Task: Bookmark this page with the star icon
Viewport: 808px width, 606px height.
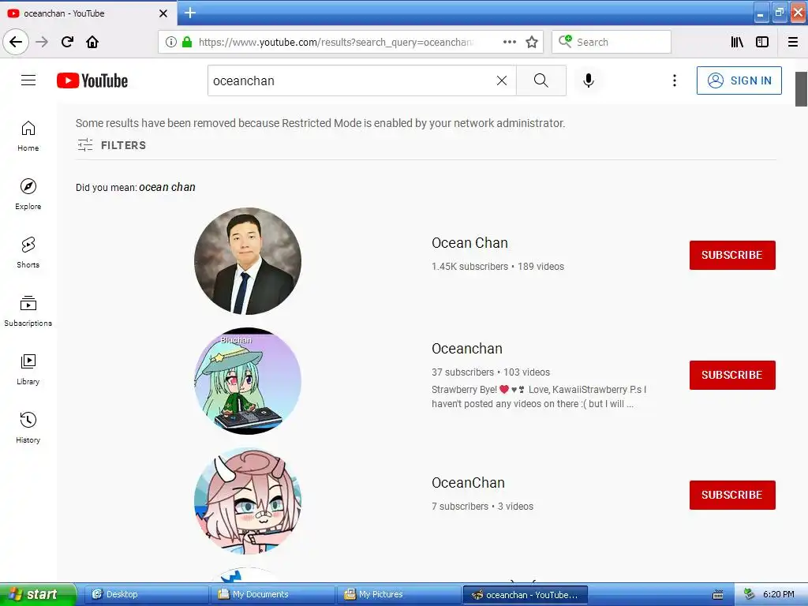Action: [532, 42]
